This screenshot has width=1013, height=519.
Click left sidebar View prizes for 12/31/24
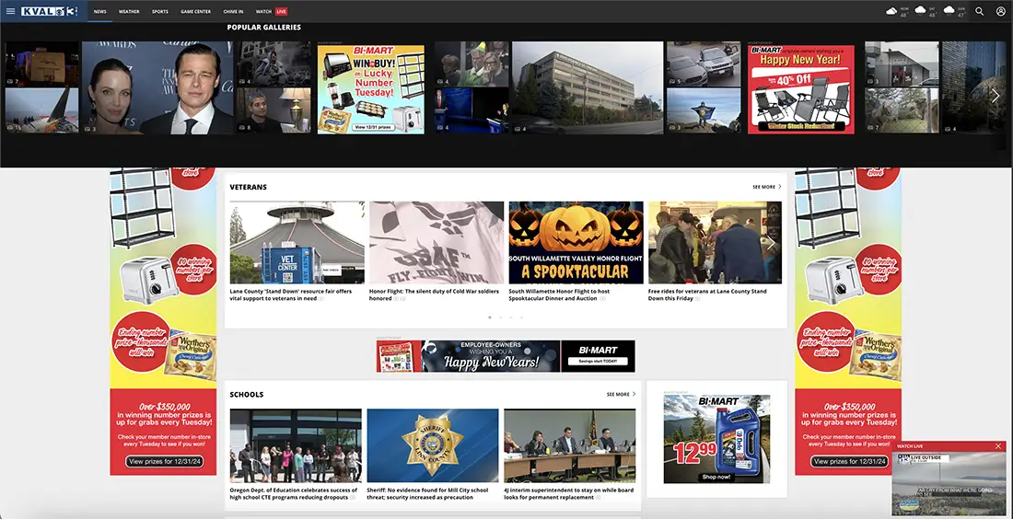point(163,462)
